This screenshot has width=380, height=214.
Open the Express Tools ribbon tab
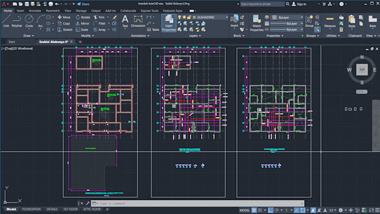pos(149,11)
